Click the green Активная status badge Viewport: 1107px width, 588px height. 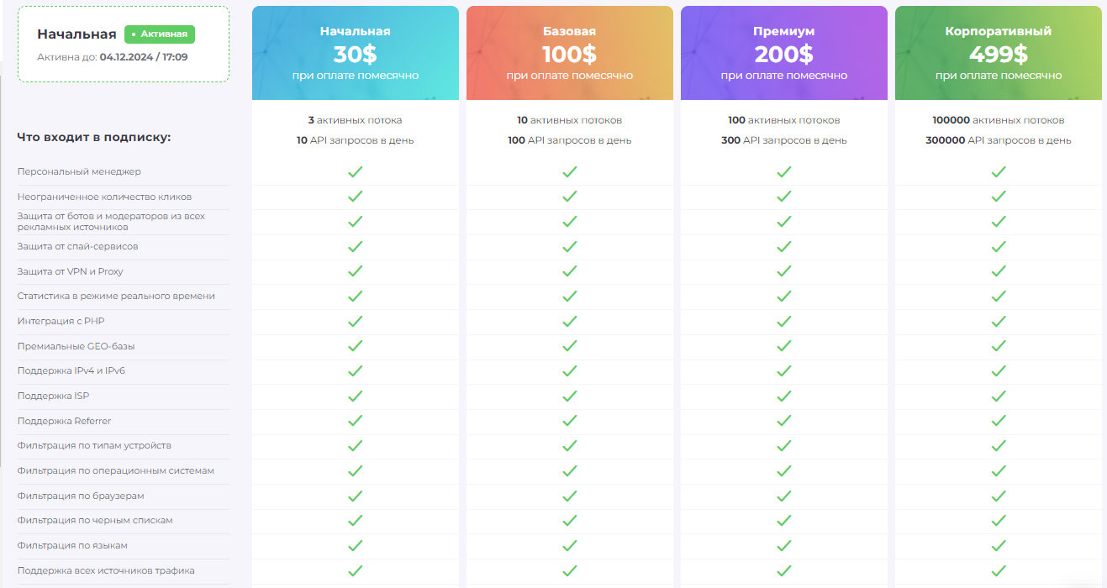tap(160, 34)
